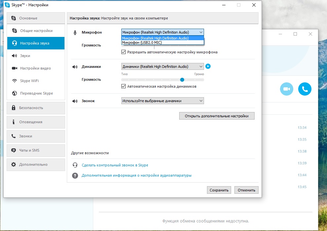The width and height of the screenshot is (327, 231).
Task: Save settings with Сохранить button
Action: point(219,190)
